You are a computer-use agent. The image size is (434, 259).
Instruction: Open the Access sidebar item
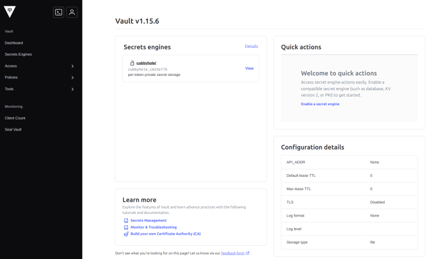(11, 66)
